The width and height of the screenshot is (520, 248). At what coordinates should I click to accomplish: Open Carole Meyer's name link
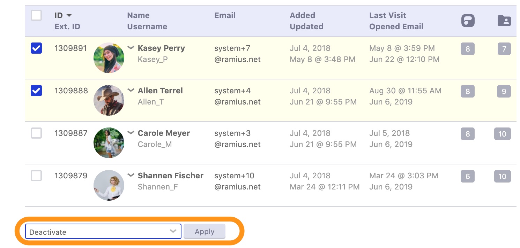[x=164, y=133]
